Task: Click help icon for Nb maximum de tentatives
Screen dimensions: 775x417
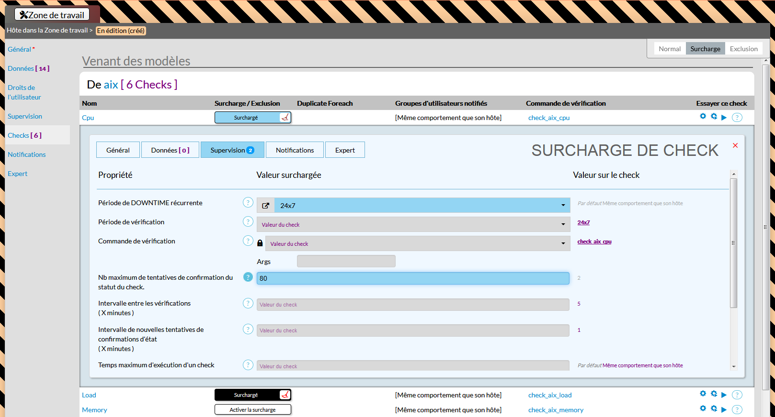Action: point(248,277)
